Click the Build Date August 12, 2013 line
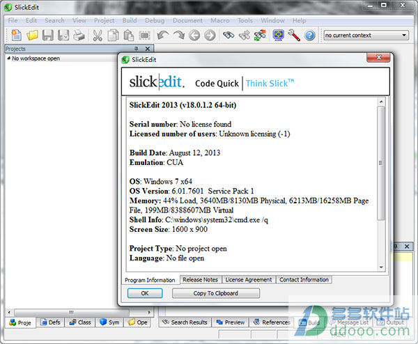Viewport: 418px width, 344px height. point(175,153)
